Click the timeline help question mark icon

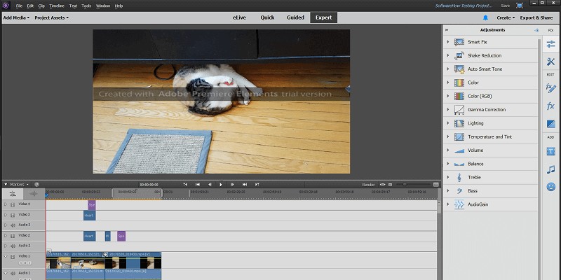pyautogui.click(x=36, y=185)
